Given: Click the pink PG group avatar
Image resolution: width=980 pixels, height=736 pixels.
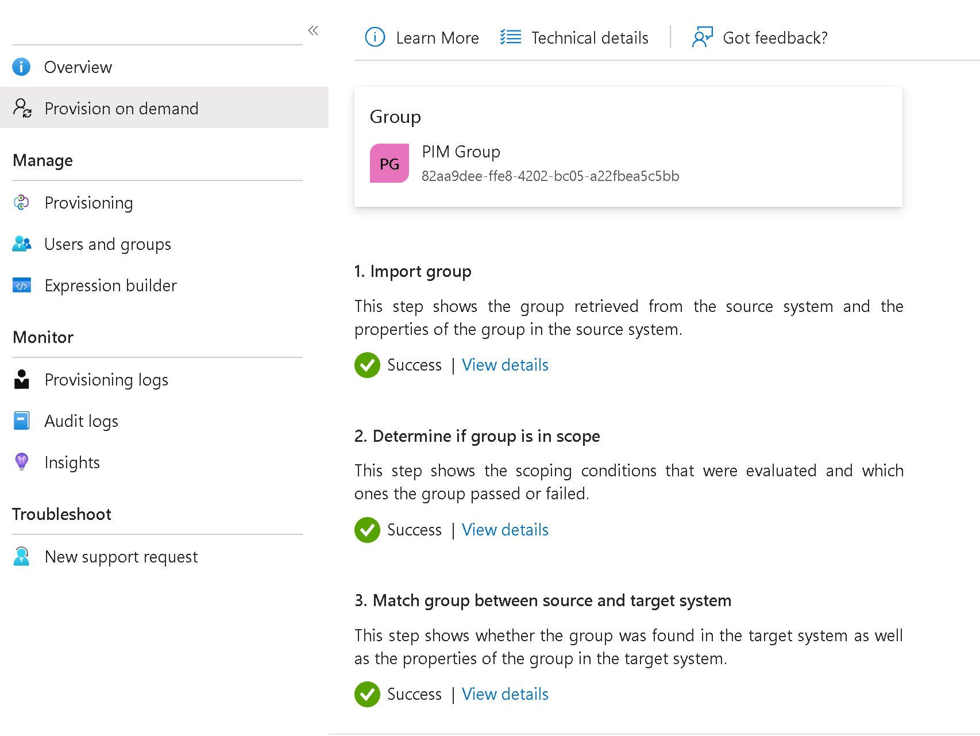Looking at the screenshot, I should (389, 164).
